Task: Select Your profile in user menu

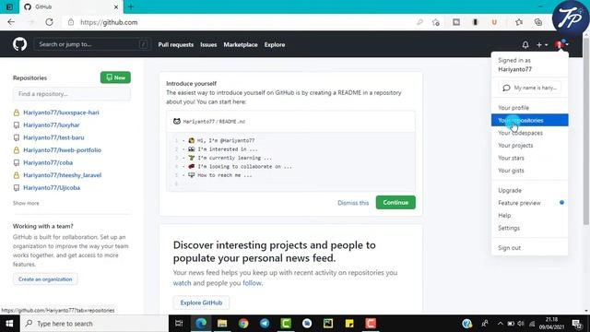Action: tap(529, 108)
